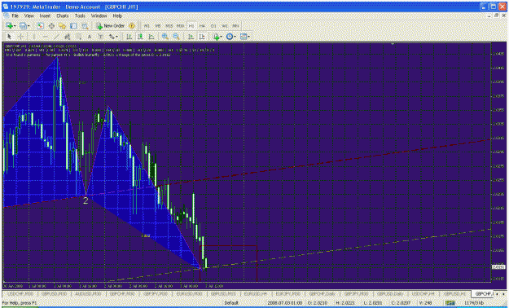
Task: Select the Fibonacci retracement tool
Action: (78, 37)
